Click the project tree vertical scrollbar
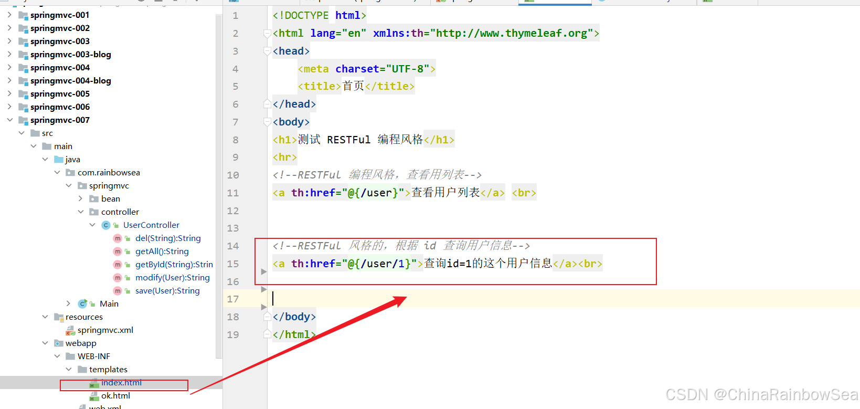Image resolution: width=860 pixels, height=409 pixels. [x=219, y=186]
